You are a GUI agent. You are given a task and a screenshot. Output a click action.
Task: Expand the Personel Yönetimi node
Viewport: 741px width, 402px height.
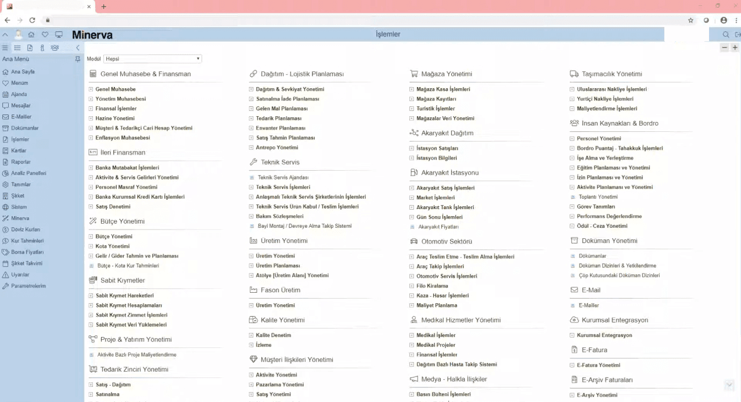tap(573, 139)
